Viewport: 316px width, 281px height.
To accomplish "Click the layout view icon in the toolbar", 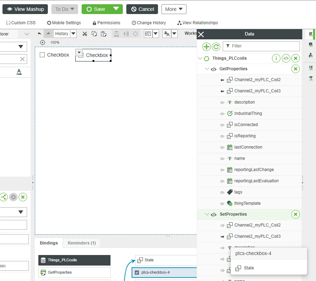I will click(x=148, y=34).
